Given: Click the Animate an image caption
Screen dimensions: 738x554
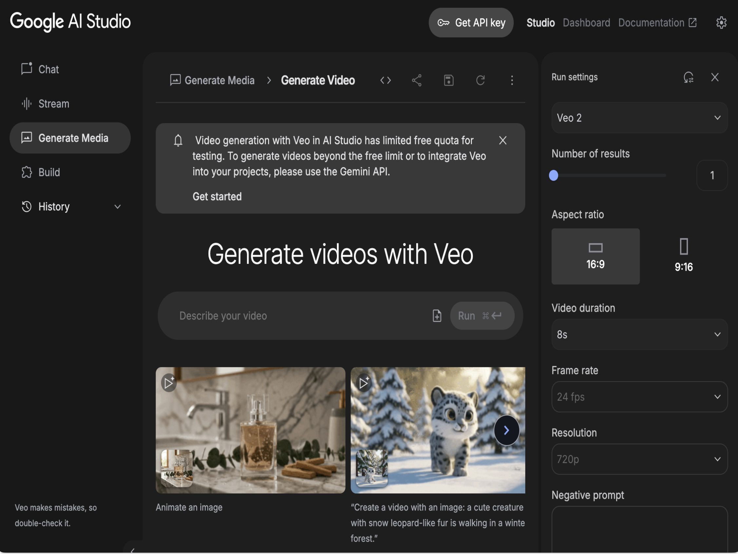Looking at the screenshot, I should (x=189, y=507).
